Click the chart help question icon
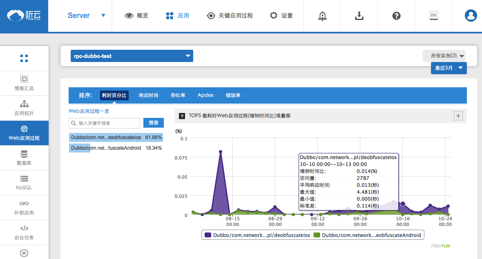Image resolution: width=482 pixels, height=259 pixels. pos(182,116)
